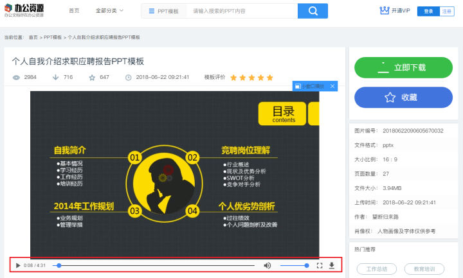This screenshot has width=463, height=278.
Task: Click the 大小比例 value 16 : 9
Action: point(390,159)
